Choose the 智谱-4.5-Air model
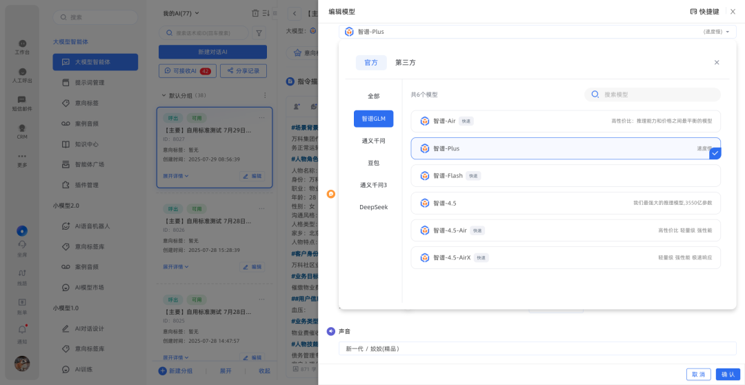This screenshot has height=385, width=745. 566,230
